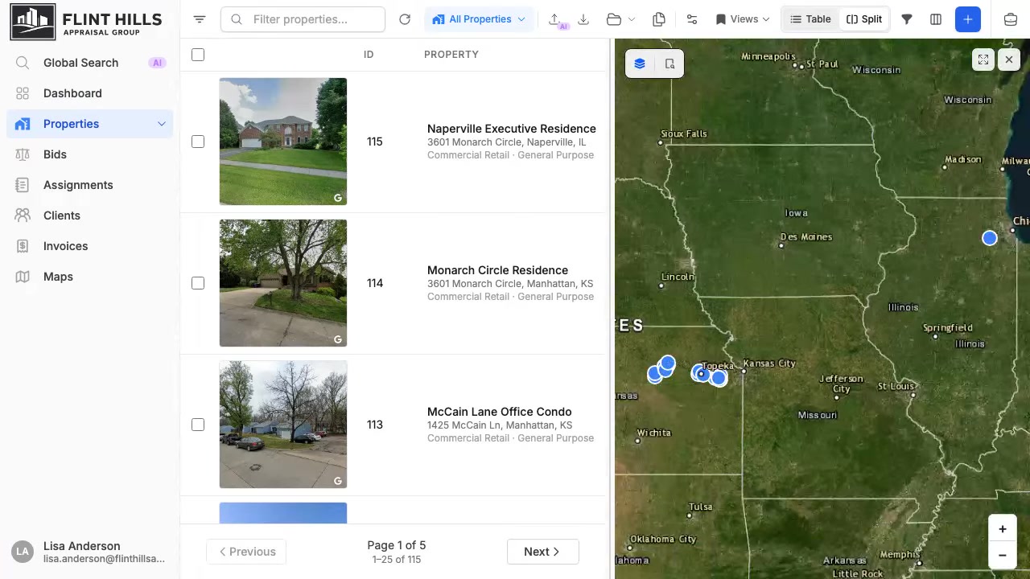Image resolution: width=1030 pixels, height=579 pixels.
Task: Toggle the filter lines icon
Action: tap(200, 19)
